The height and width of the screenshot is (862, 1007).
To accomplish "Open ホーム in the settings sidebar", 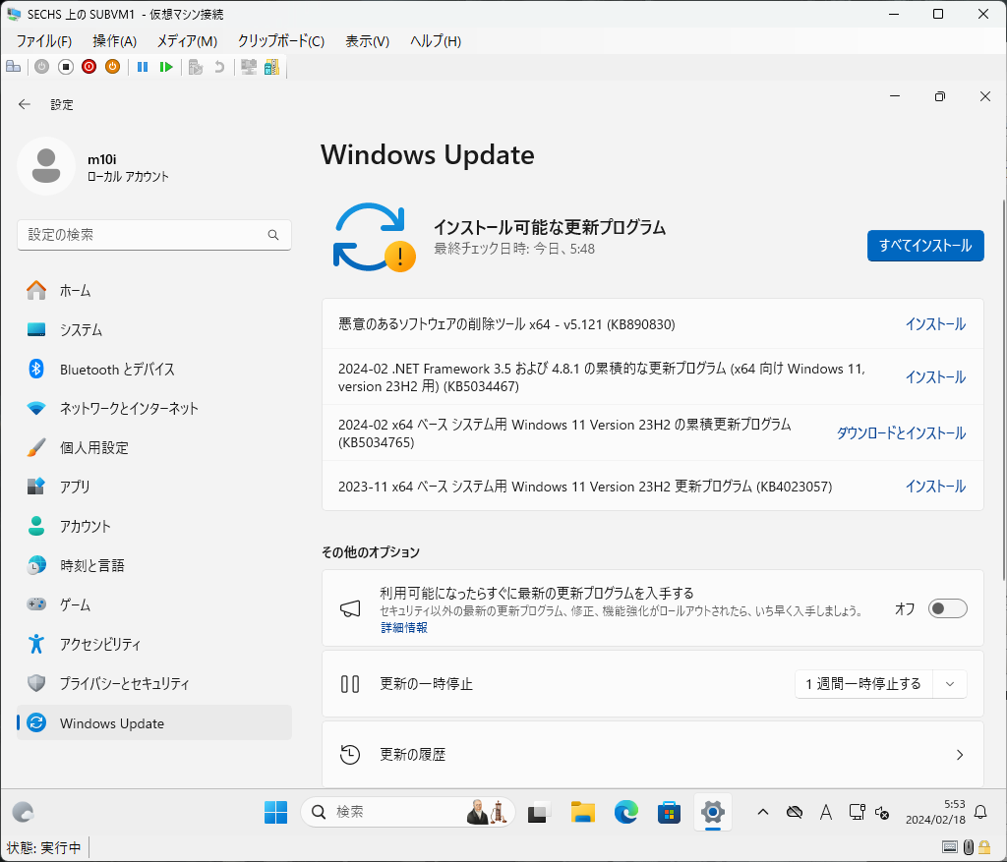I will pyautogui.click(x=154, y=291).
